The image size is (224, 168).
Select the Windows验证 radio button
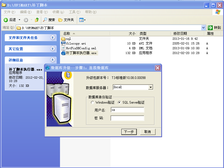click(x=92, y=102)
